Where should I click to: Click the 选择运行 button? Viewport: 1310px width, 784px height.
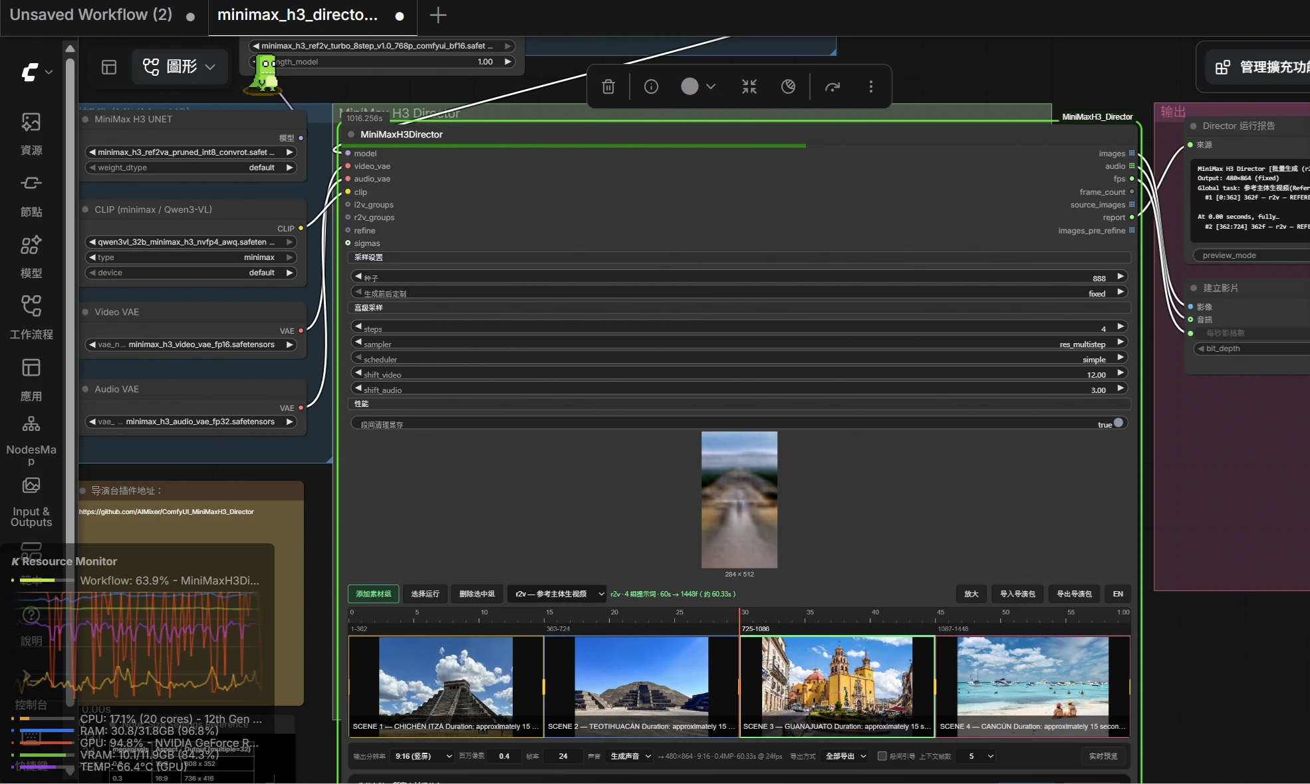click(425, 594)
